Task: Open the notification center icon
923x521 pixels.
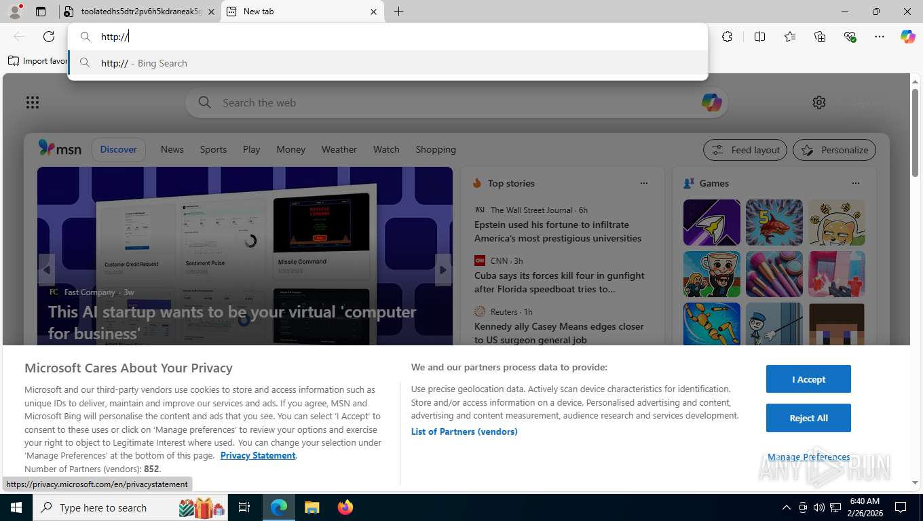Action: [901, 507]
